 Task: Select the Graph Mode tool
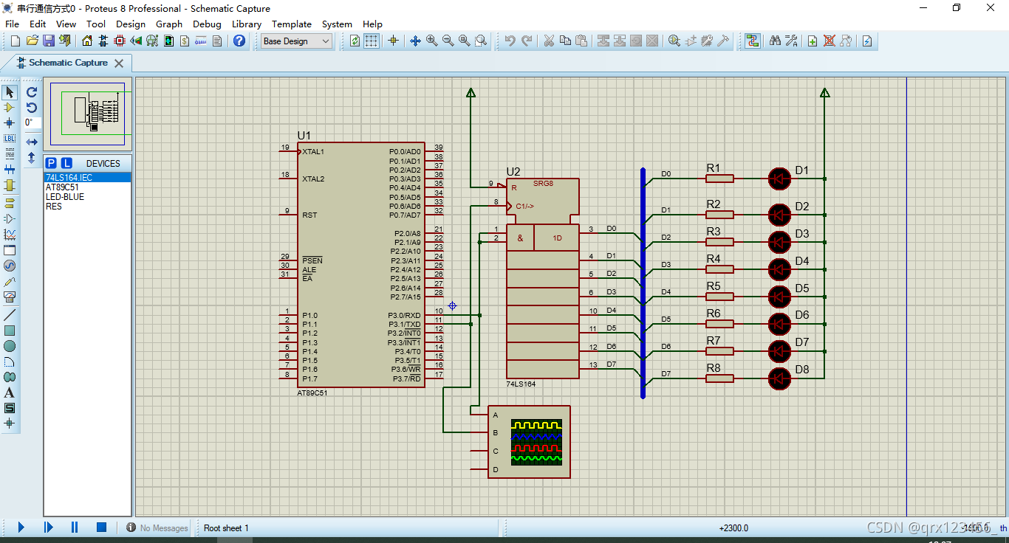coord(10,235)
